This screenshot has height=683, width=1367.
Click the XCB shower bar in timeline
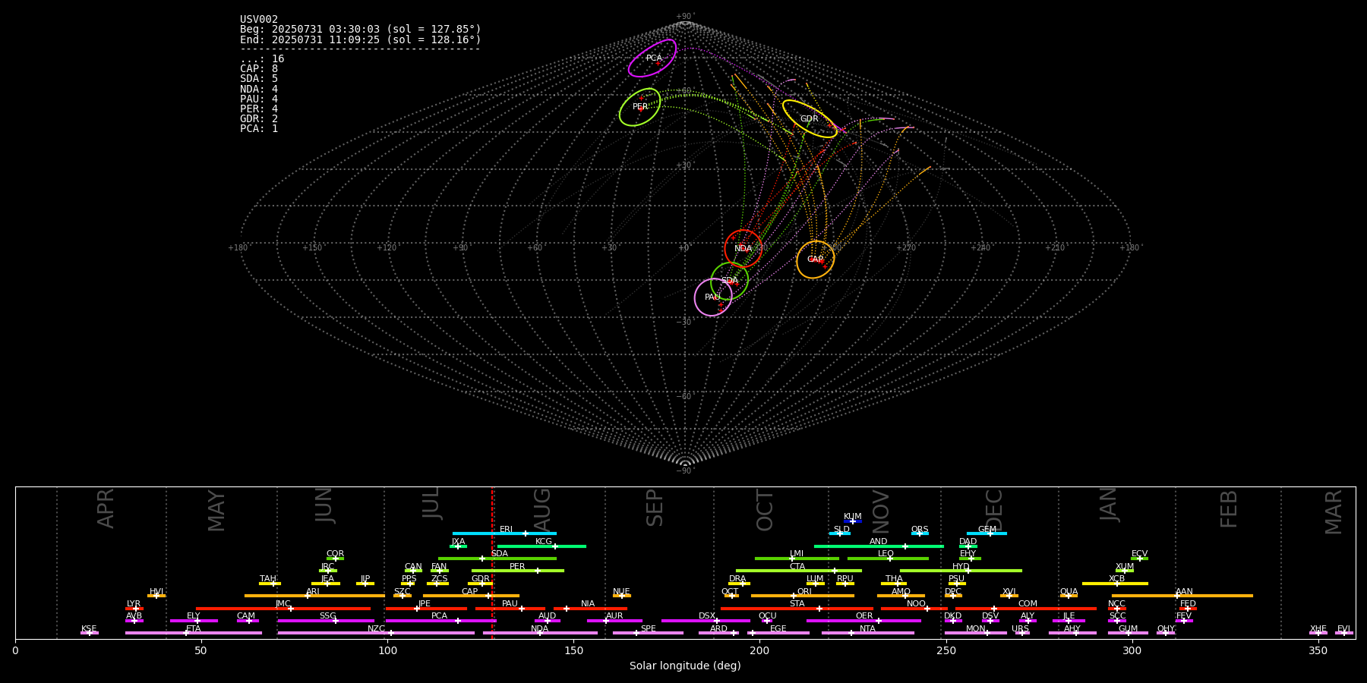1115,584
